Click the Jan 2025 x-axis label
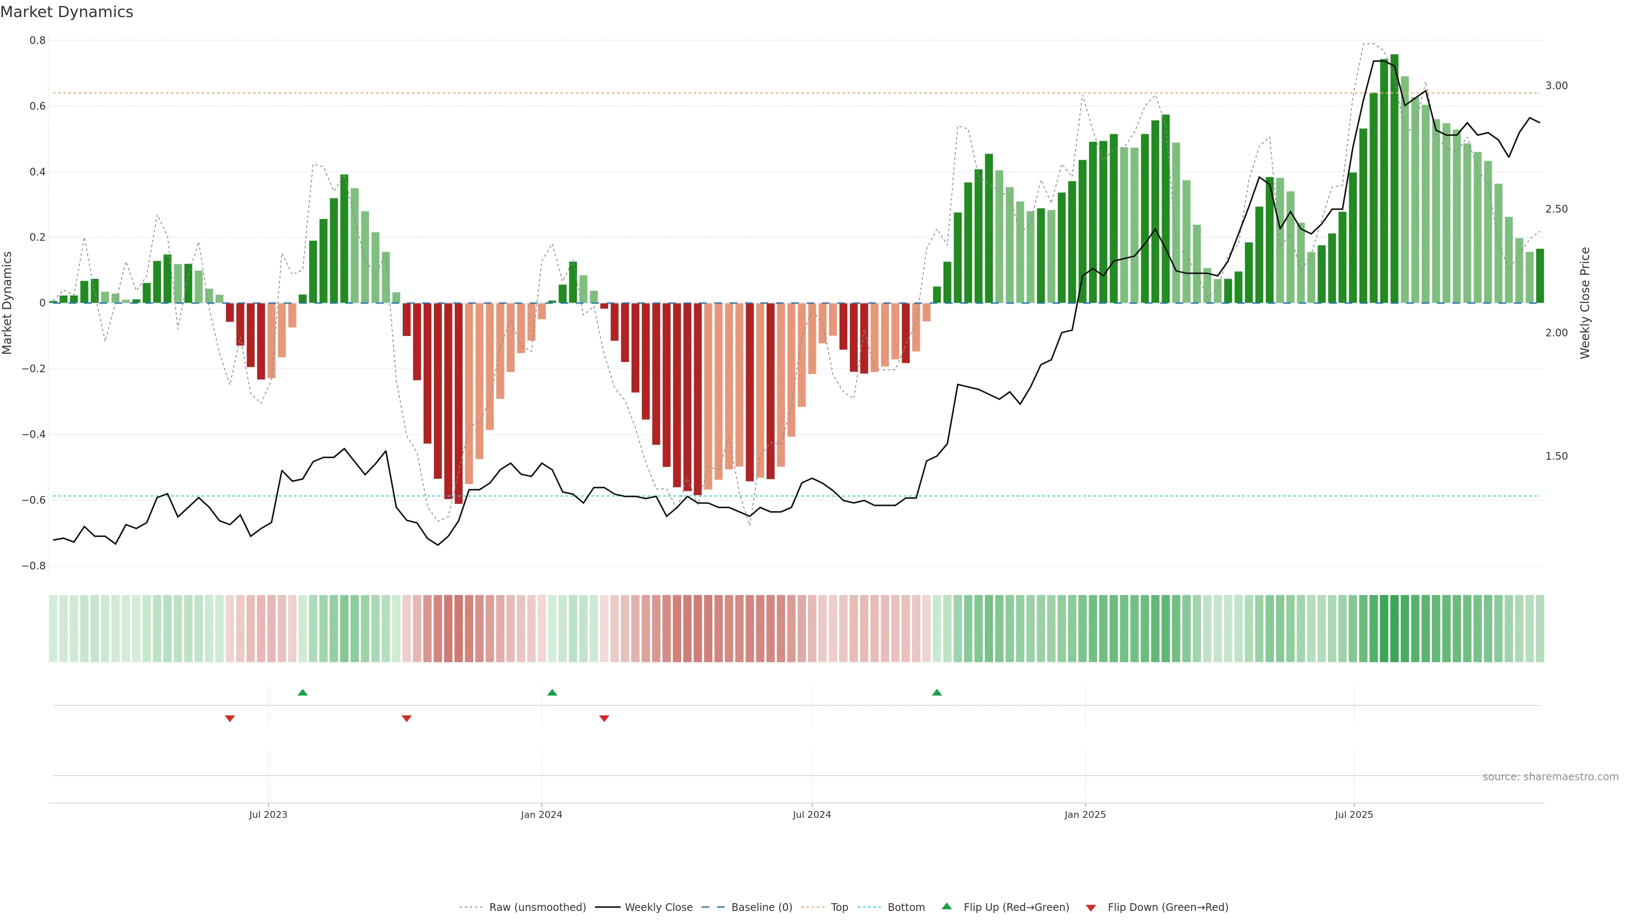1640x922 pixels. 1085,814
